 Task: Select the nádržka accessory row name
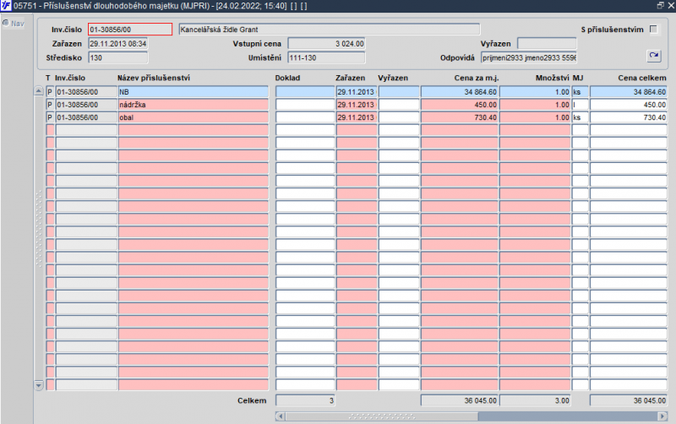tap(193, 105)
